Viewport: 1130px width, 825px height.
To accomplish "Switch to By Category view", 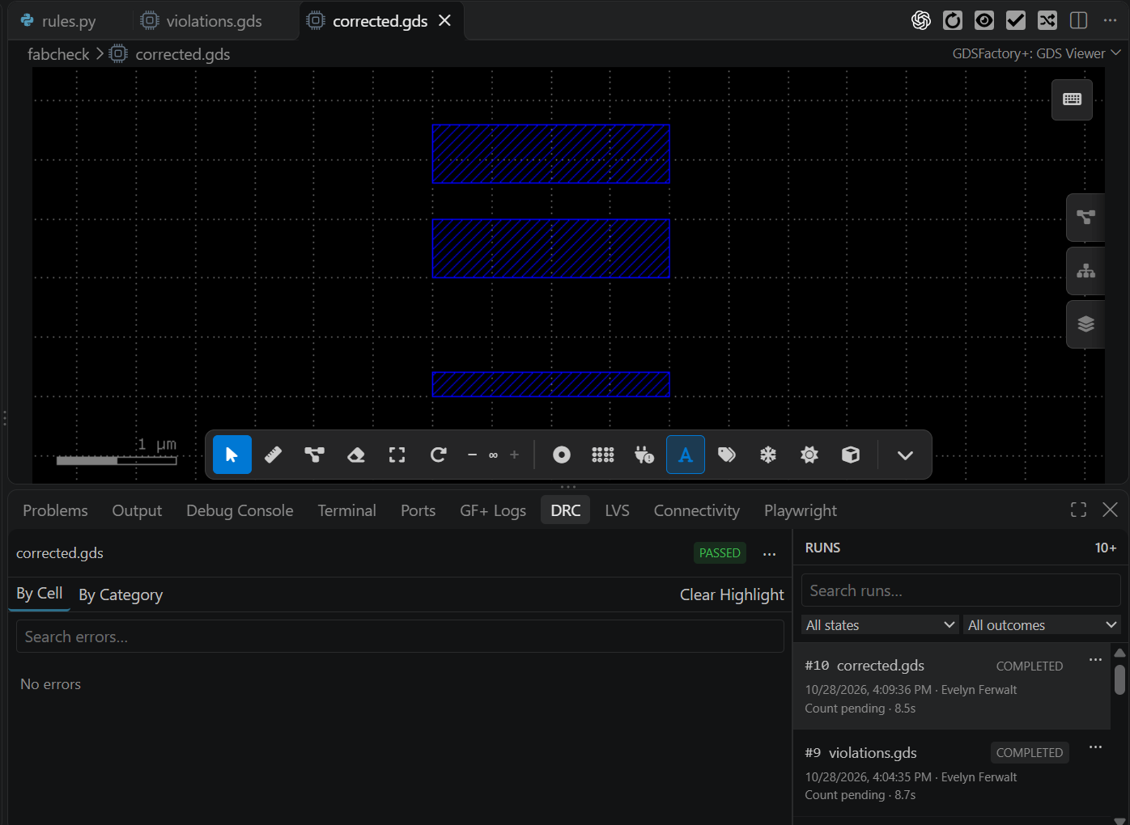I will (x=121, y=594).
